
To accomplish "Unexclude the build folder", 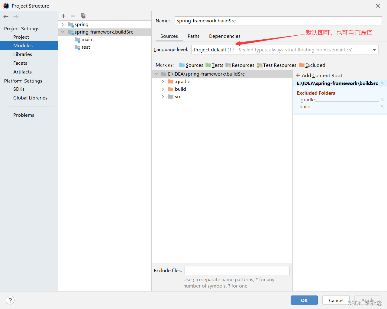I will point(382,106).
